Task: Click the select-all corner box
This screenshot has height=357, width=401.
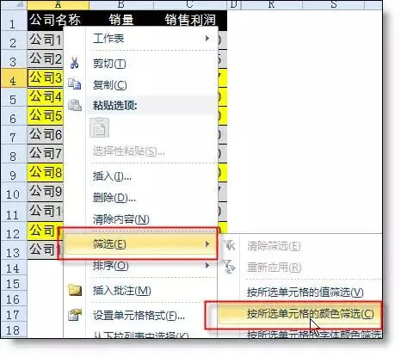Action: point(14,5)
